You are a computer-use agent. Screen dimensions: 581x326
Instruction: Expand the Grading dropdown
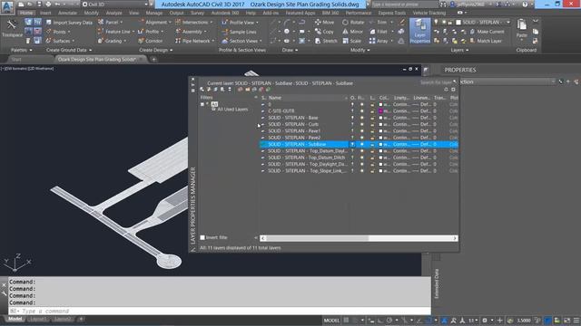[125, 41]
